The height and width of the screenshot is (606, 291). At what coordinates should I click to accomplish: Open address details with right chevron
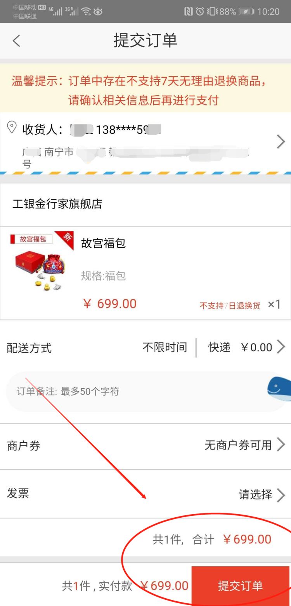281,142
